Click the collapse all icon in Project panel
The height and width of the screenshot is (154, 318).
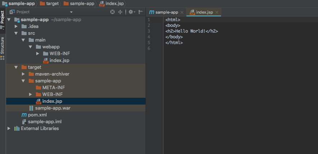click(x=120, y=12)
